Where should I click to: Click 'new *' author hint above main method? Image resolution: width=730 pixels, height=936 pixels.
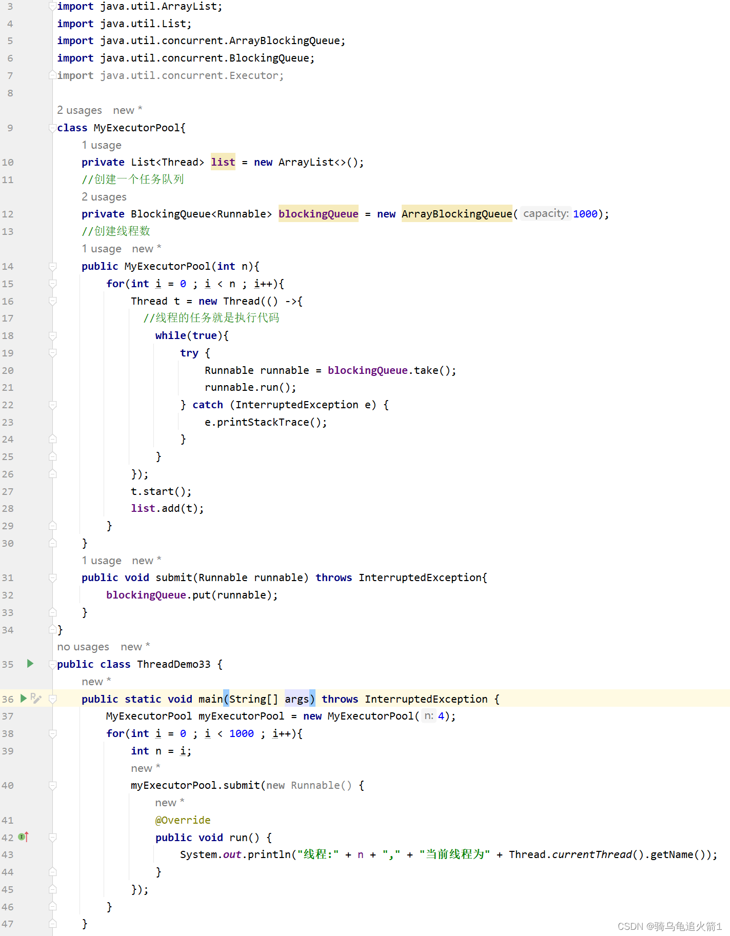click(96, 682)
